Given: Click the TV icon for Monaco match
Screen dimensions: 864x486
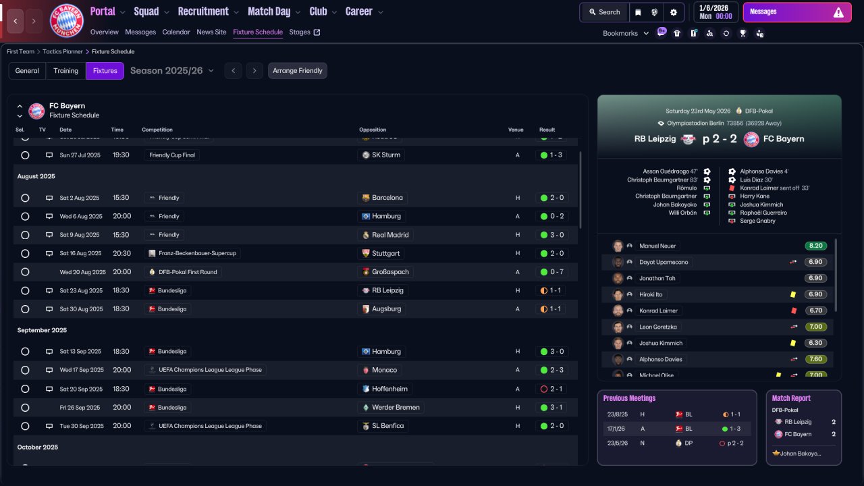Looking at the screenshot, I should tap(49, 370).
